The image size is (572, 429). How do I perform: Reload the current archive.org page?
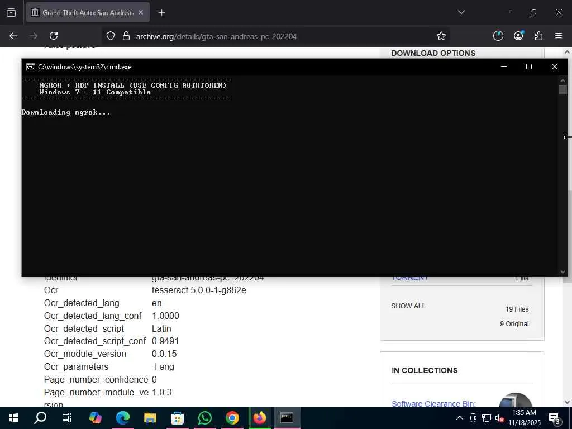click(54, 36)
